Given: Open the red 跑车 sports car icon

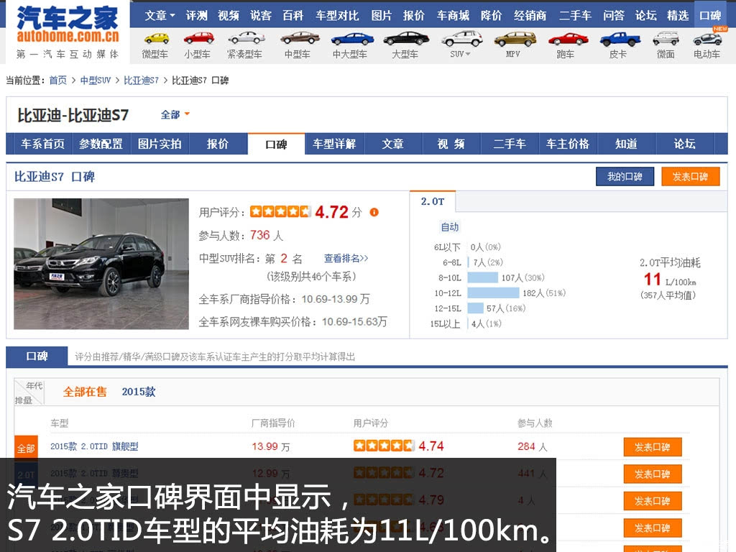Looking at the screenshot, I should tap(568, 39).
